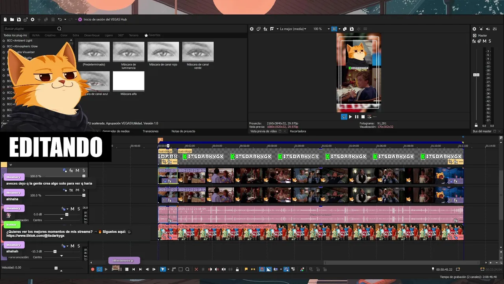Save the project using the disk icon

tap(19, 19)
